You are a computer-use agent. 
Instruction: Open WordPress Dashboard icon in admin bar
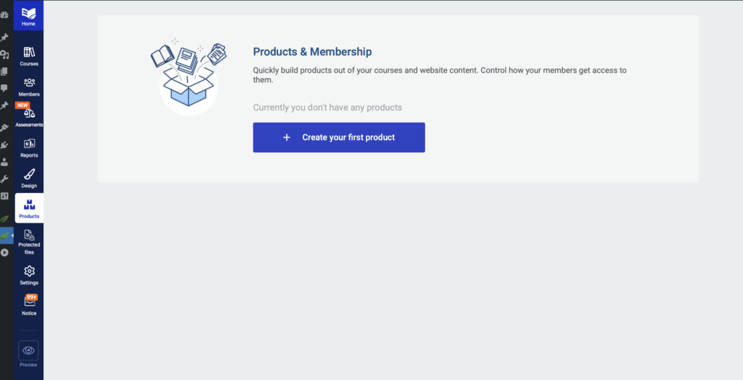coord(4,15)
